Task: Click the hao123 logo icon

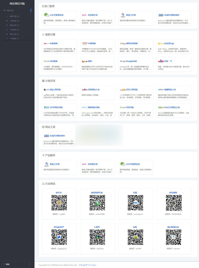Action: coord(161,107)
